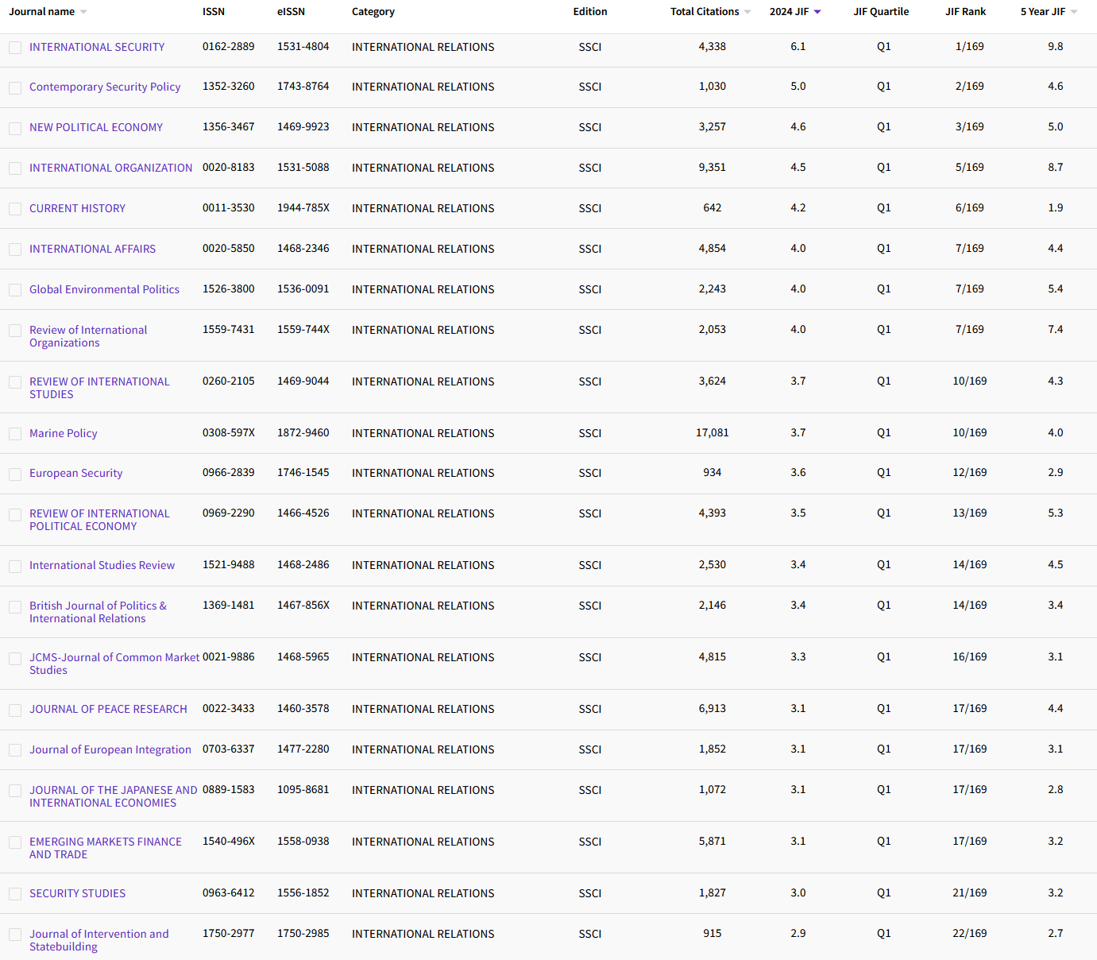Open Contemporary Security Policy journal
1097x960 pixels.
(105, 87)
